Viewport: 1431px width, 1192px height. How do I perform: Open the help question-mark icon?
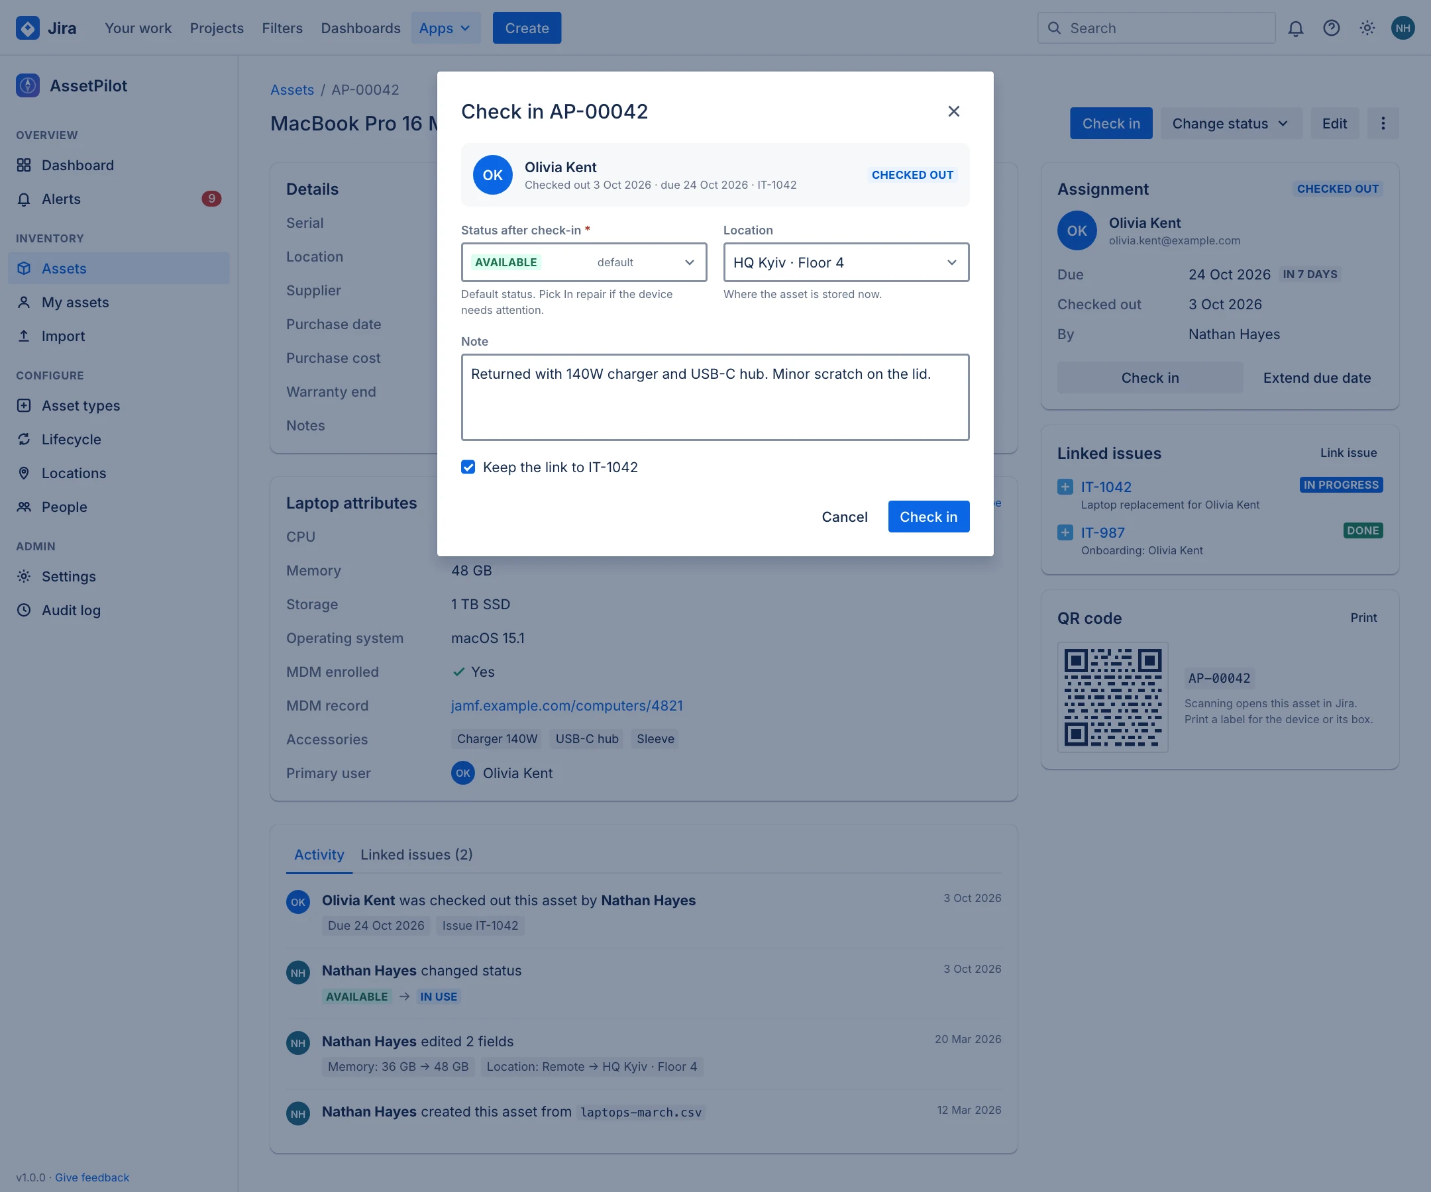tap(1331, 28)
